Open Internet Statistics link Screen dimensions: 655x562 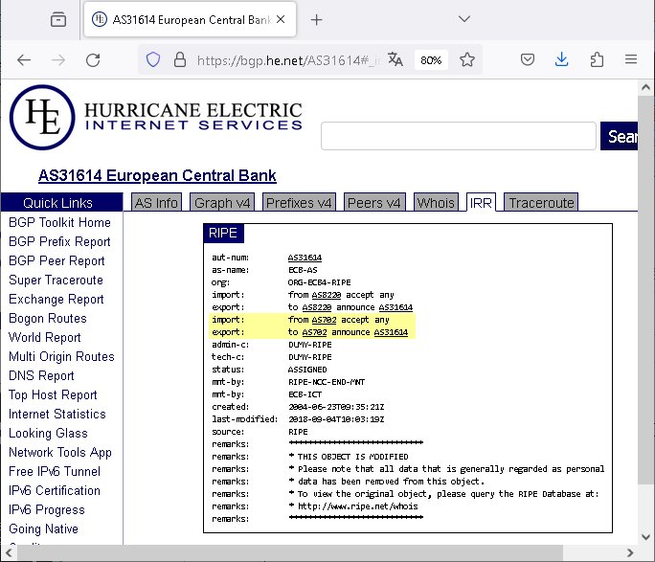click(x=57, y=415)
